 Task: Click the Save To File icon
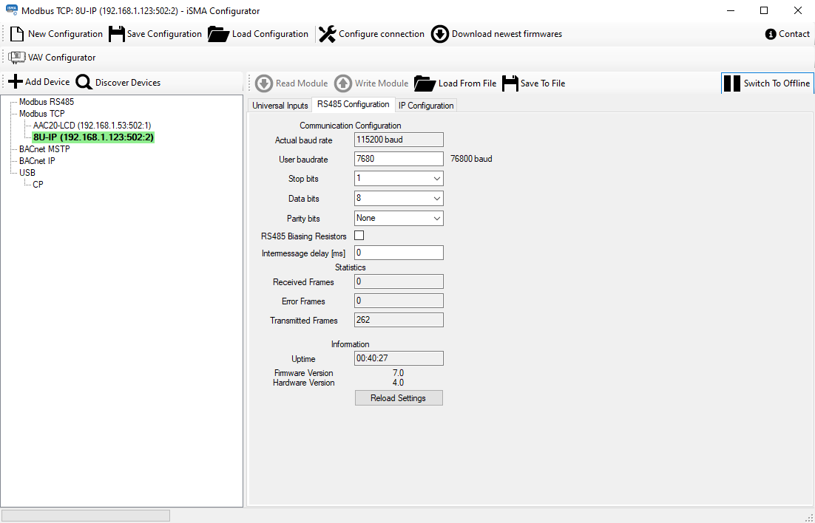click(x=509, y=83)
